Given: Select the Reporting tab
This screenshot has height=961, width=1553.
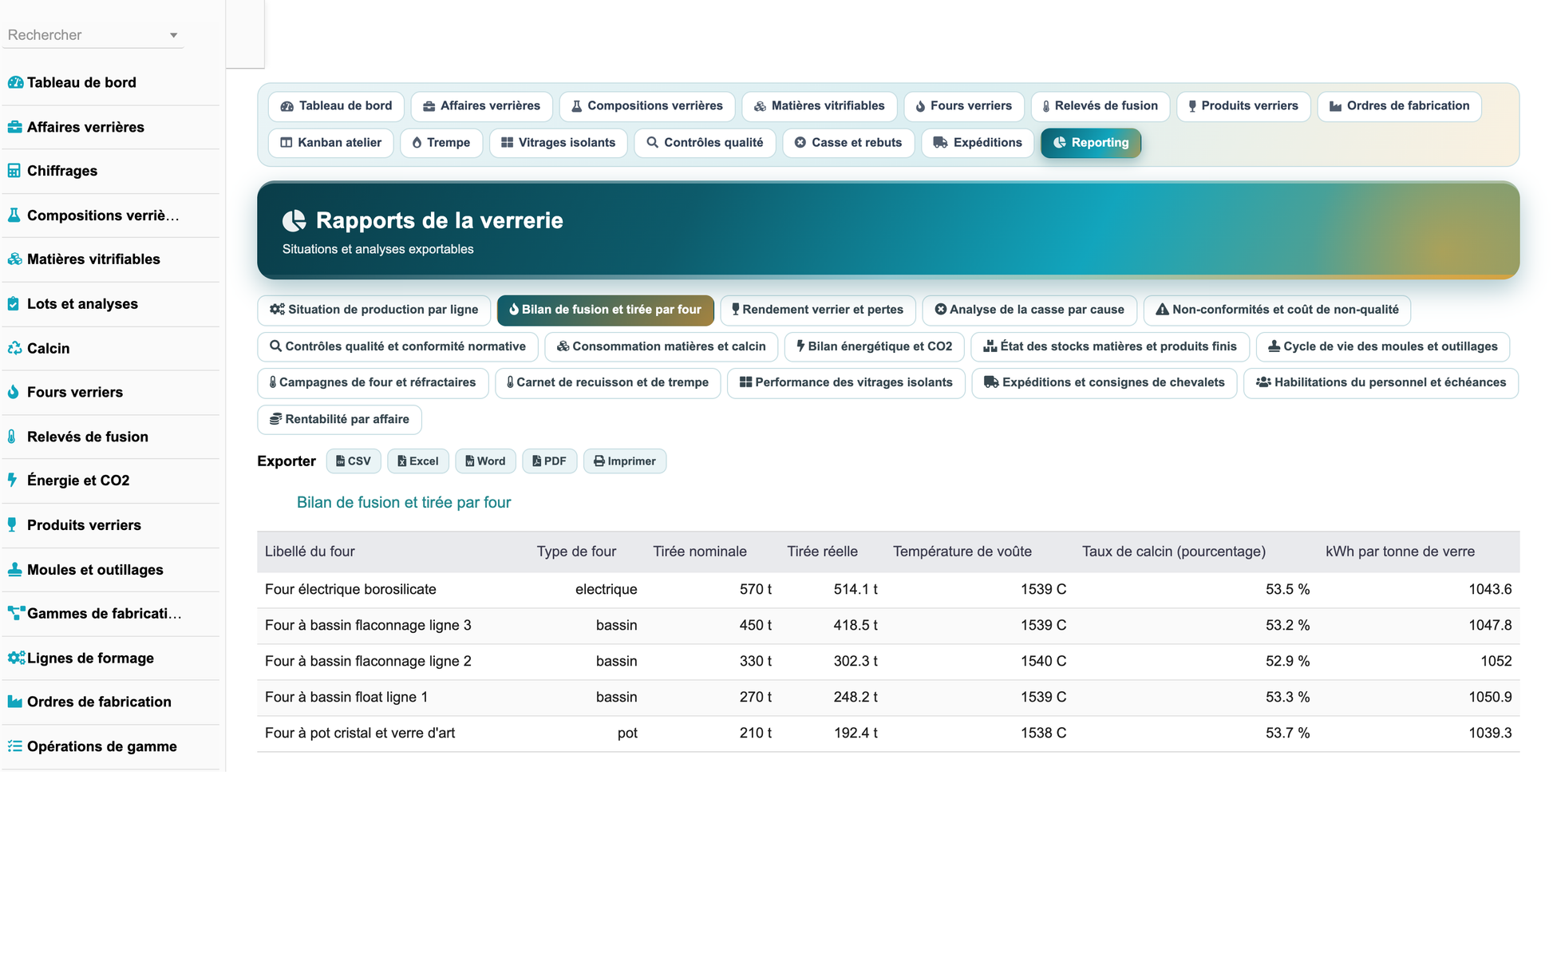Looking at the screenshot, I should 1091,143.
